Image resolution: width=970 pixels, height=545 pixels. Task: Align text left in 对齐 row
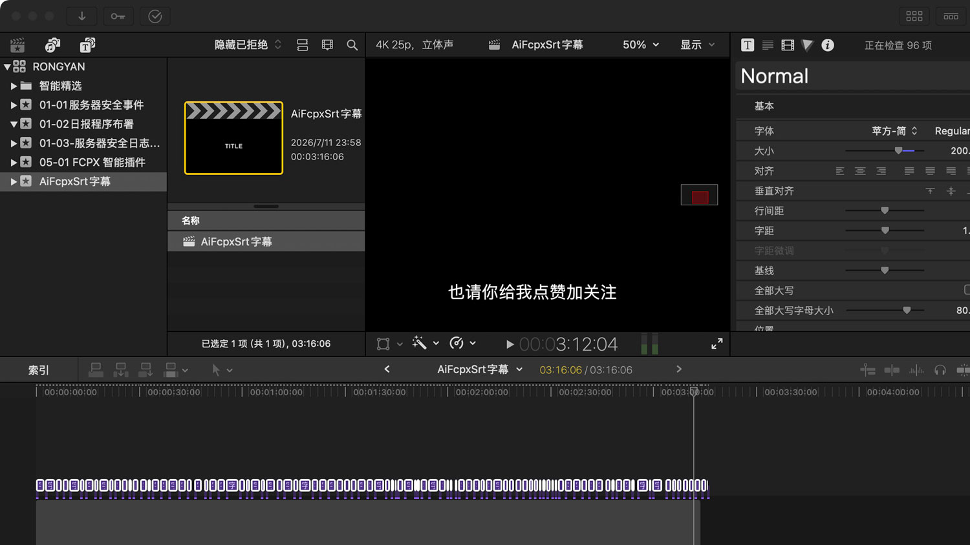coord(840,171)
